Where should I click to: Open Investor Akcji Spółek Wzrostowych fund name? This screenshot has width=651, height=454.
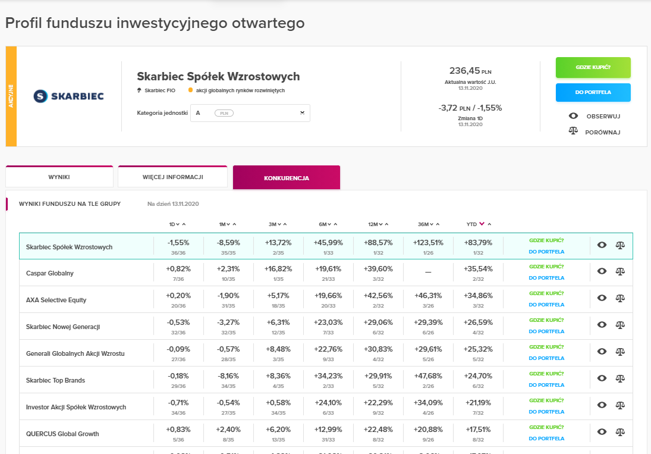(x=76, y=407)
